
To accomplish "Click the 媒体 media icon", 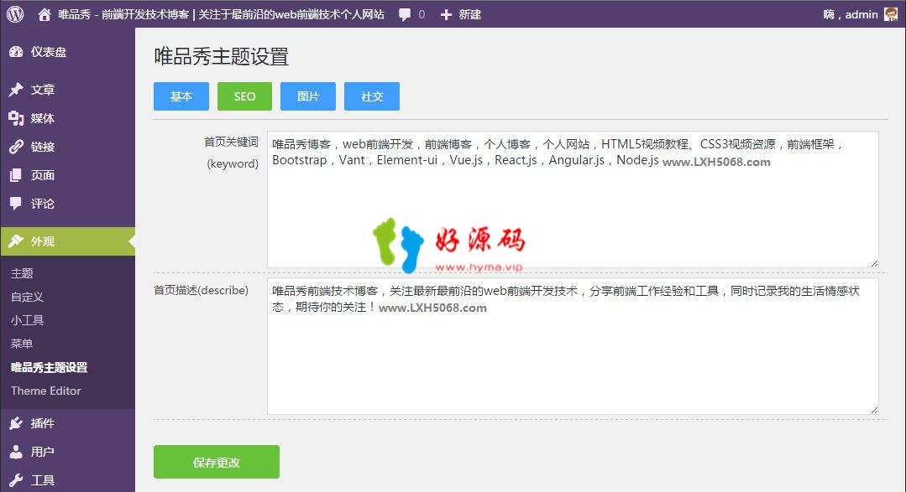I will click(x=16, y=118).
